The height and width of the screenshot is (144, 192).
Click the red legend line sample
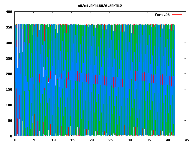click(177, 15)
